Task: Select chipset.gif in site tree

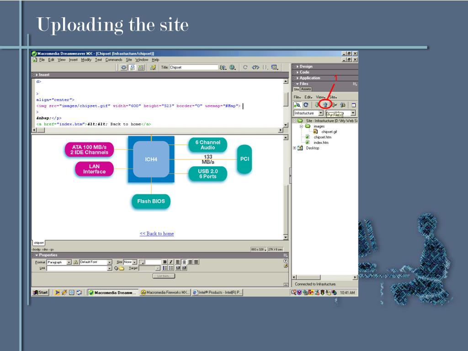Action: (x=329, y=132)
